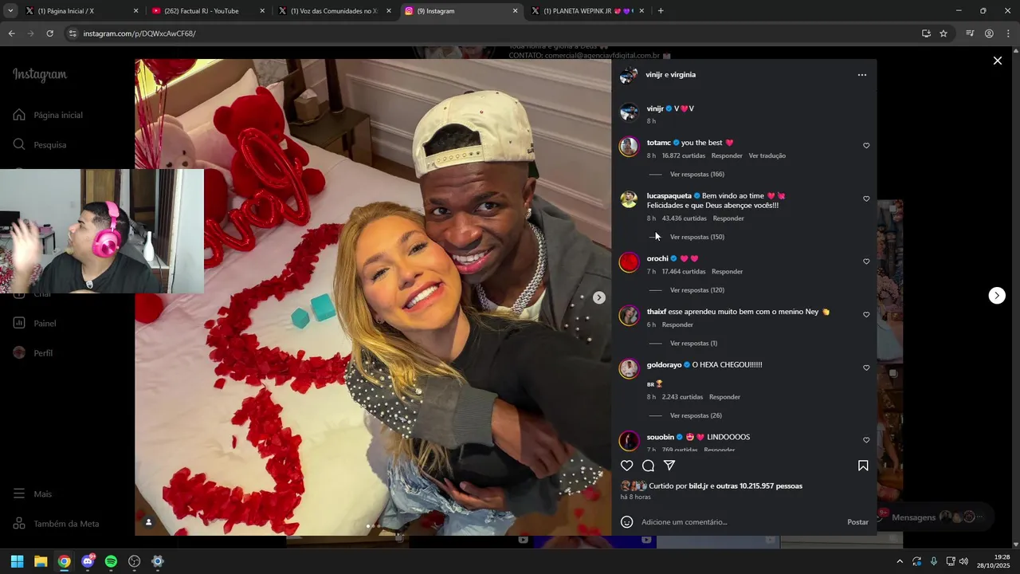Screen dimensions: 1020x574
Task: Open bild.jr from liked-by line
Action: click(x=699, y=486)
